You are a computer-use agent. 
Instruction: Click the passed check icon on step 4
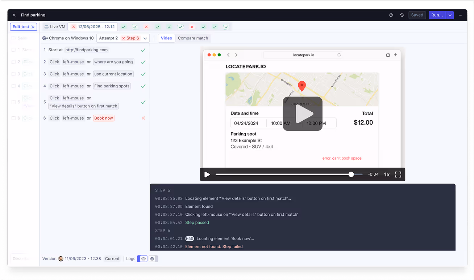pyautogui.click(x=143, y=86)
